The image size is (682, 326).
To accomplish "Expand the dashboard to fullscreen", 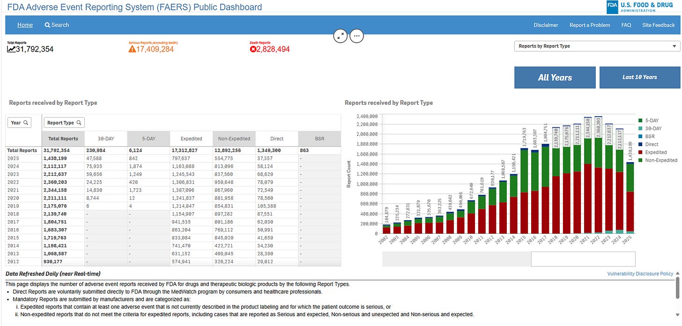I will (x=341, y=36).
